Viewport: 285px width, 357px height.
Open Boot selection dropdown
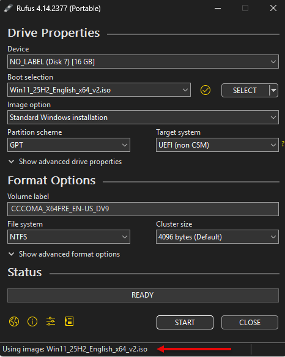pos(99,90)
